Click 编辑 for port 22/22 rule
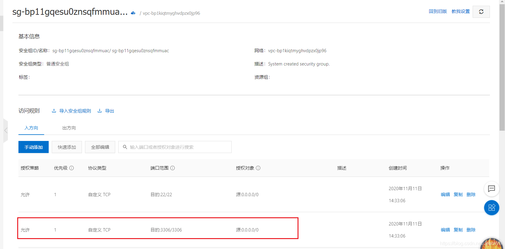This screenshot has height=249, width=505. click(x=445, y=195)
